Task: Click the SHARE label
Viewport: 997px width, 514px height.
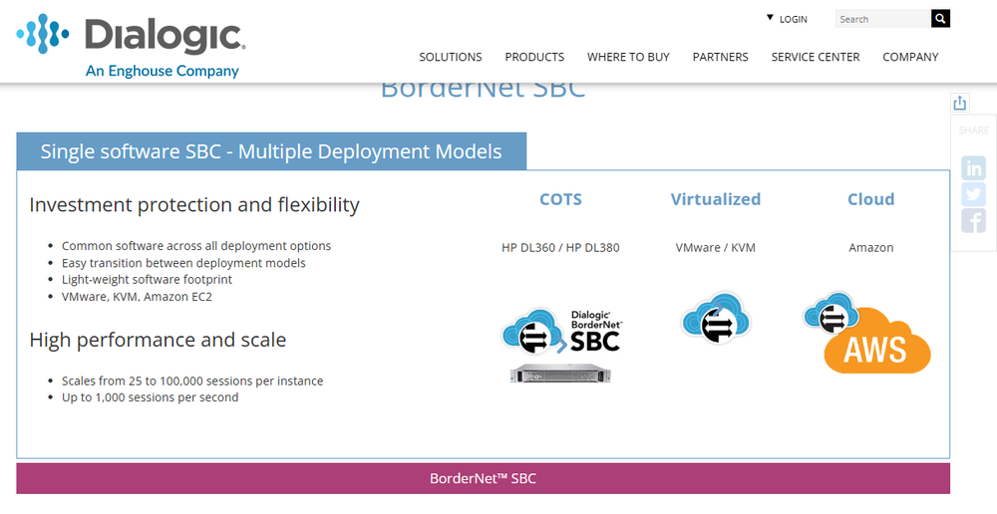Action: pyautogui.click(x=973, y=130)
